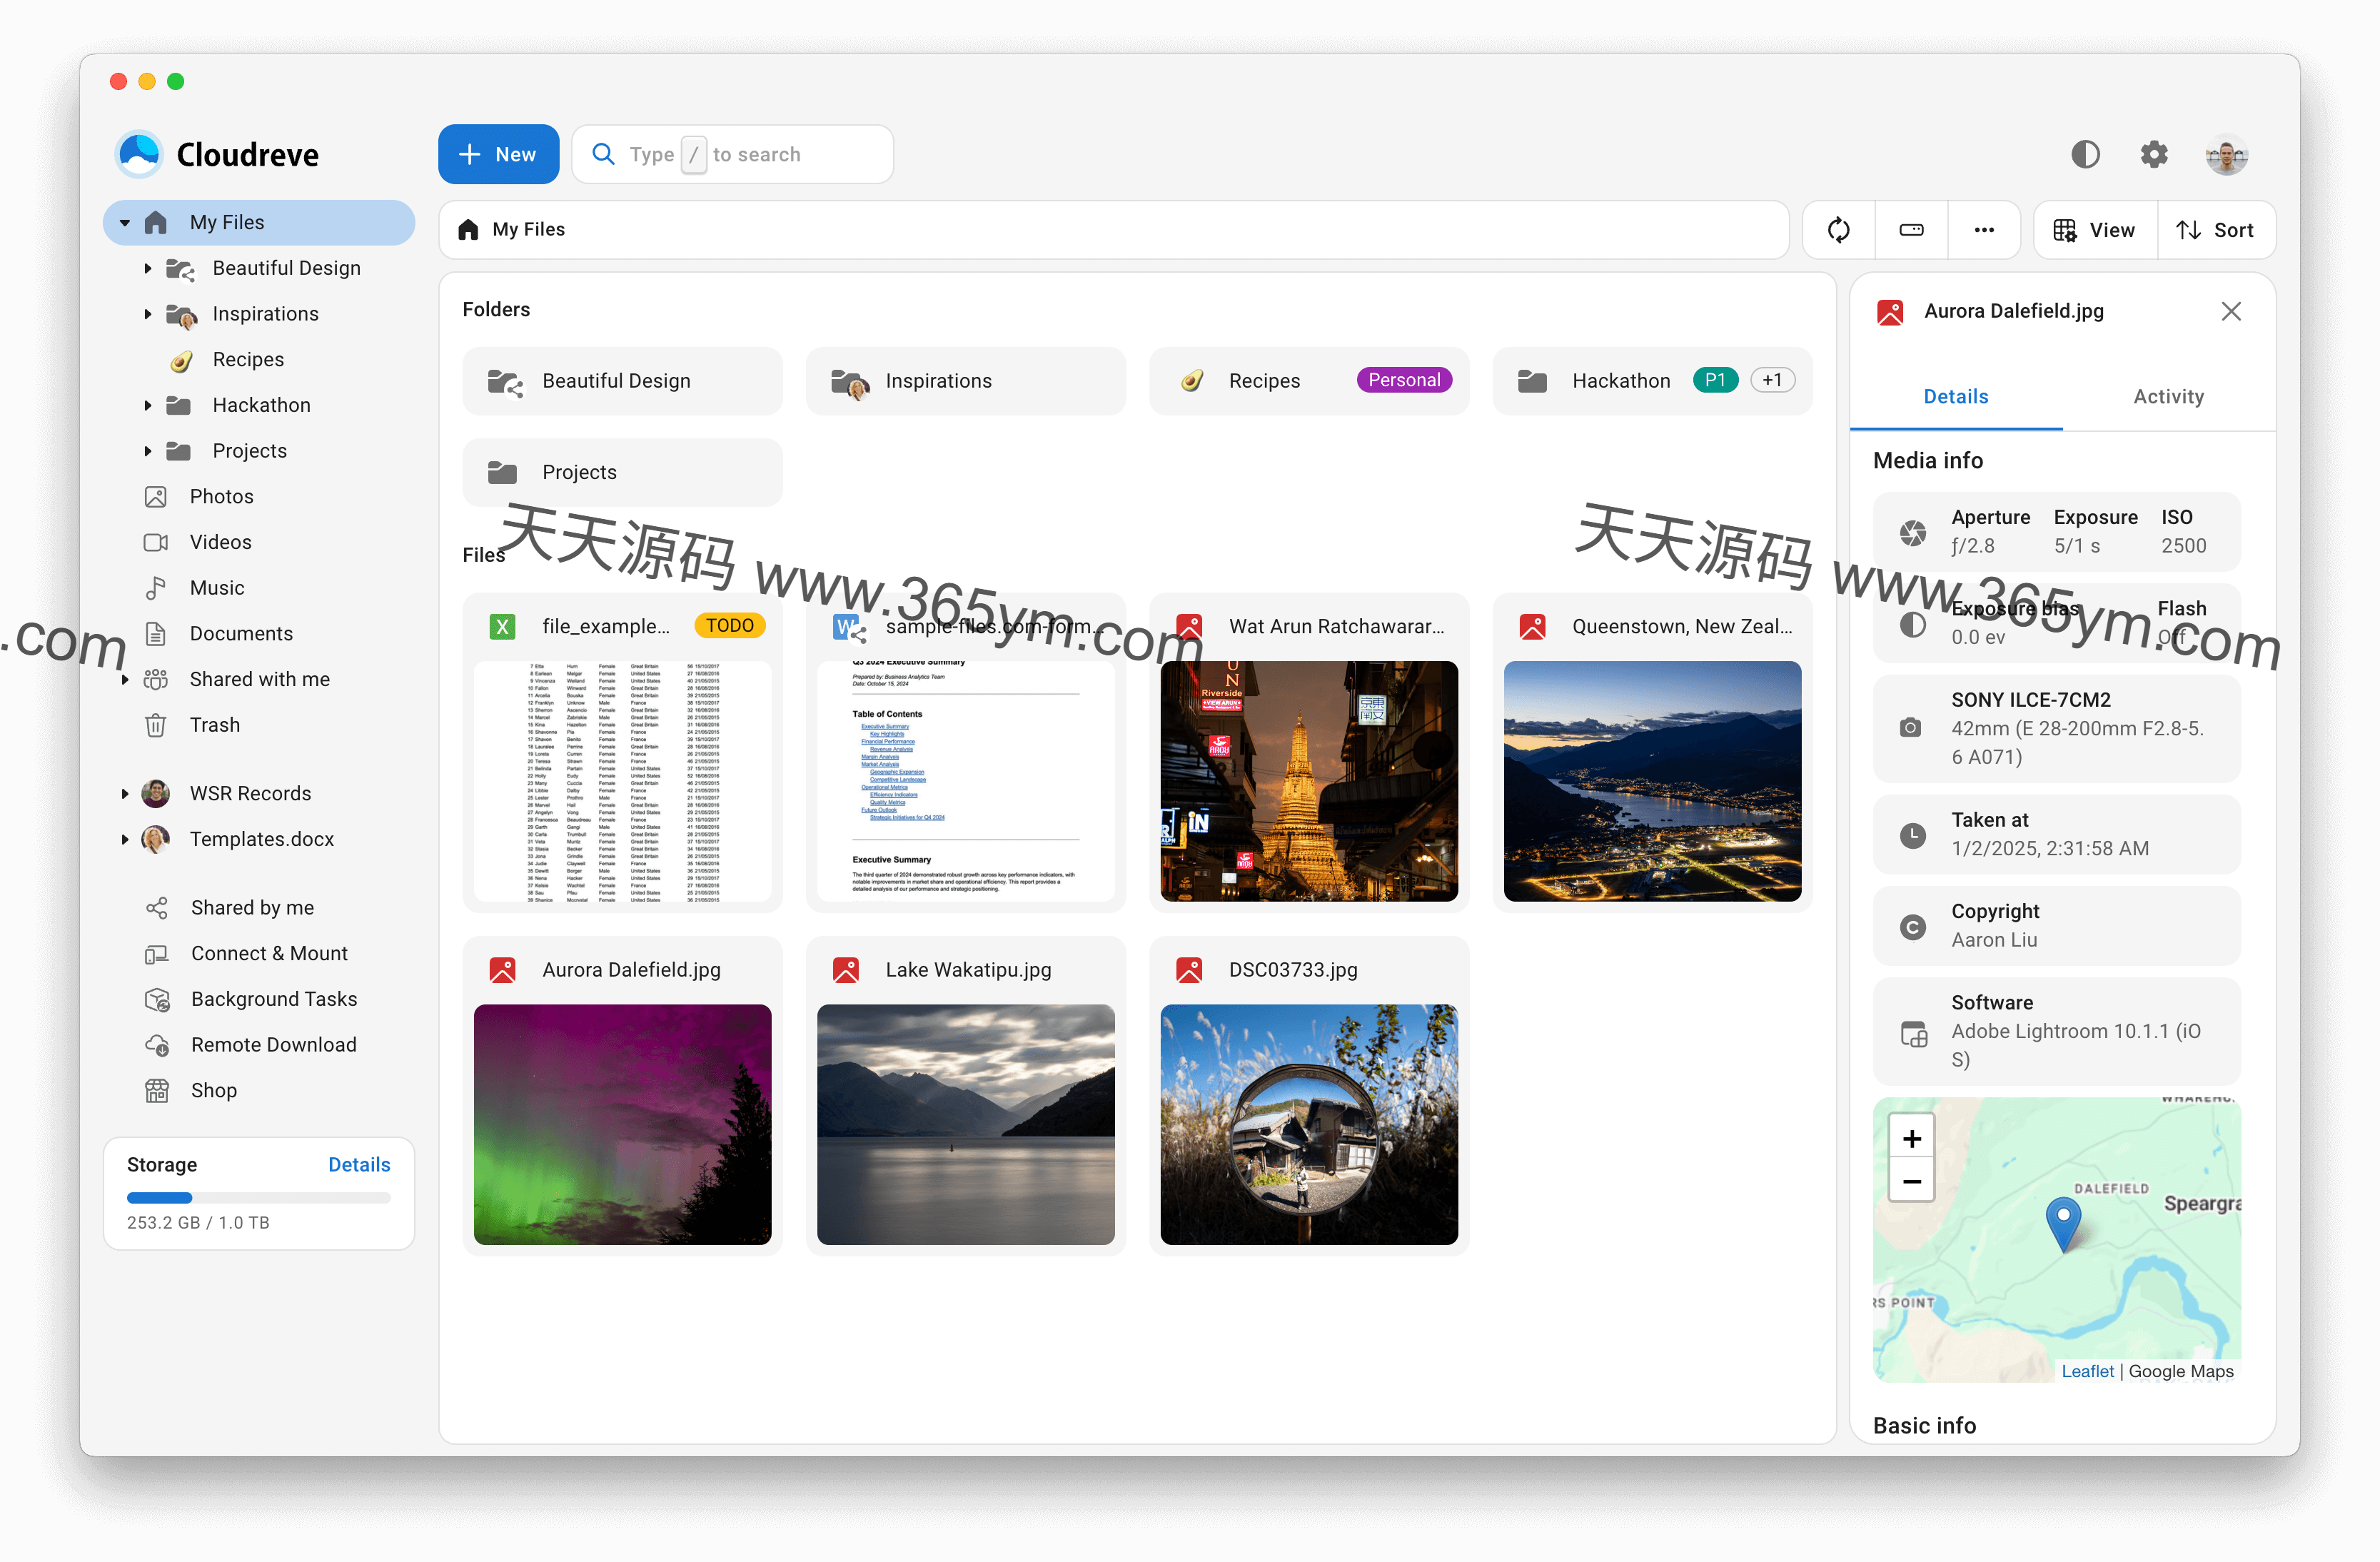Zoom out on the map
Image resolution: width=2380 pixels, height=1562 pixels.
pos(1911,1181)
